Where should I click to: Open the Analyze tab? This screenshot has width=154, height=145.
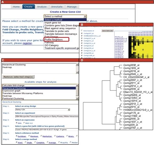(42, 7)
